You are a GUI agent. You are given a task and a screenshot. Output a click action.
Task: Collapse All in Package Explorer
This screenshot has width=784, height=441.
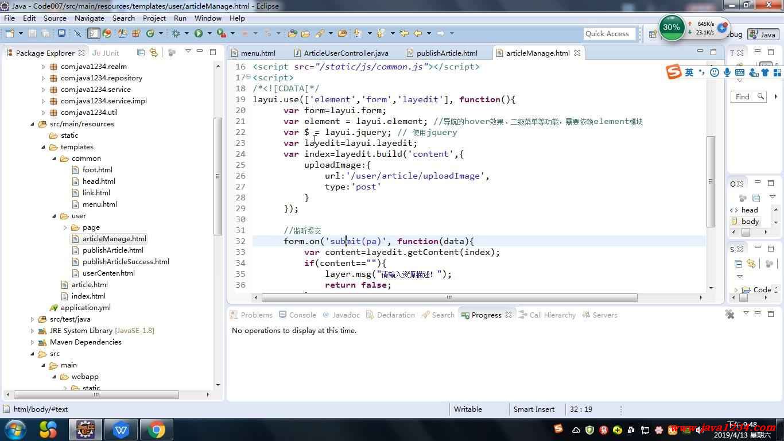[141, 53]
